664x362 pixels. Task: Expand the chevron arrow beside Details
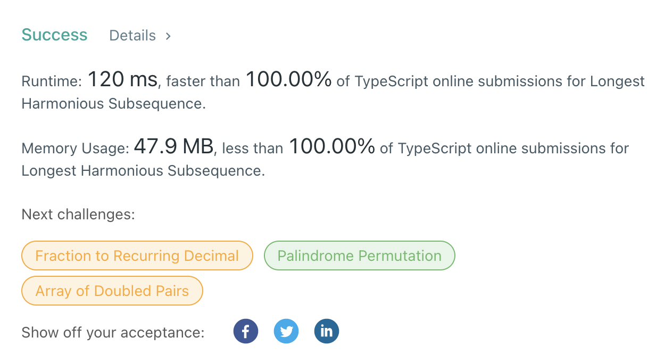(x=168, y=36)
